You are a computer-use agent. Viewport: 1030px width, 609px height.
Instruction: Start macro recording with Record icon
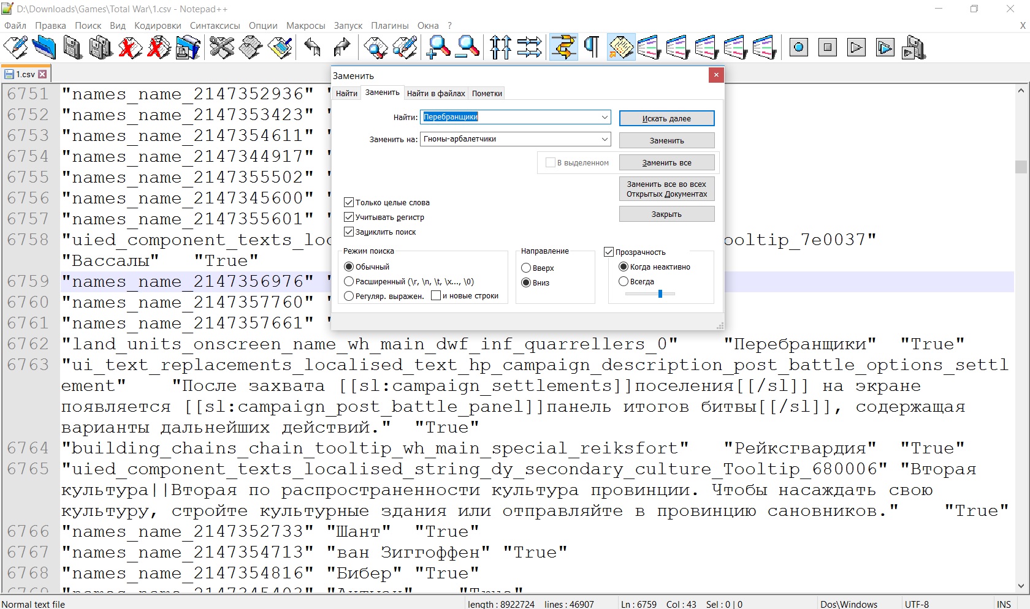799,47
